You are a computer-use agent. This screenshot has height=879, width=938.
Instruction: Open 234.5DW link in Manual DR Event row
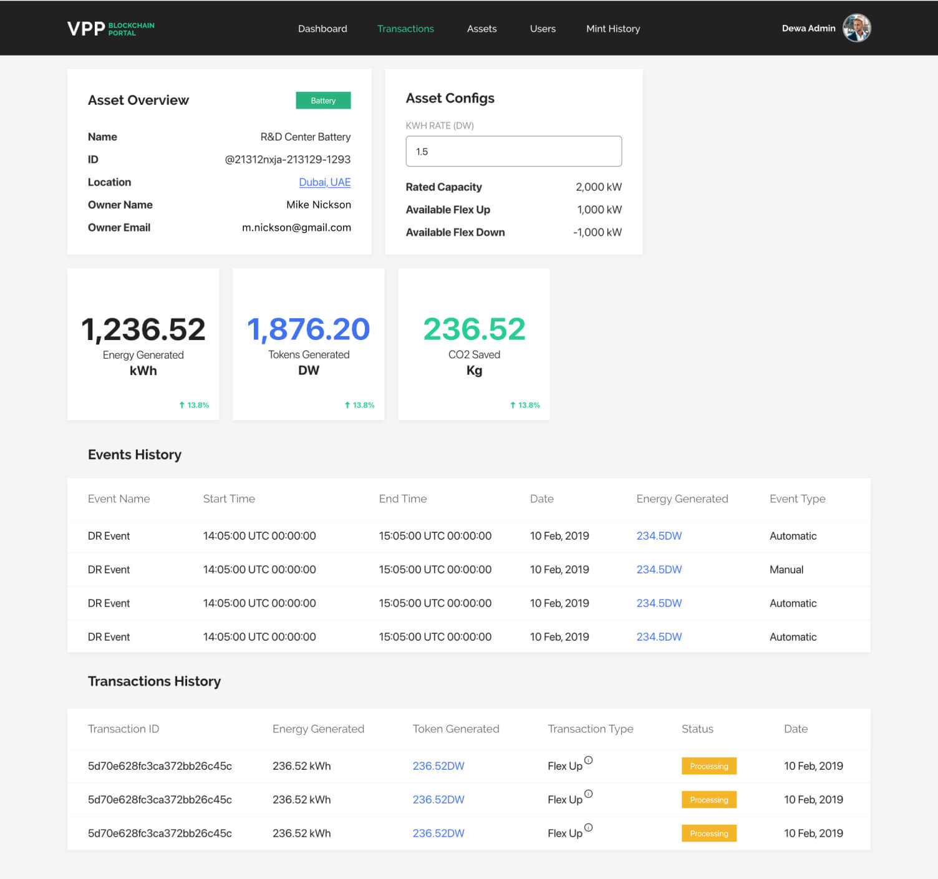pyautogui.click(x=659, y=570)
